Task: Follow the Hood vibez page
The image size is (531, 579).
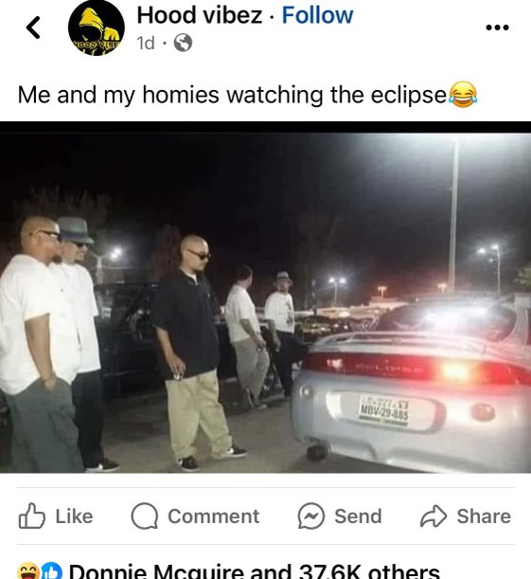Action: [x=317, y=15]
